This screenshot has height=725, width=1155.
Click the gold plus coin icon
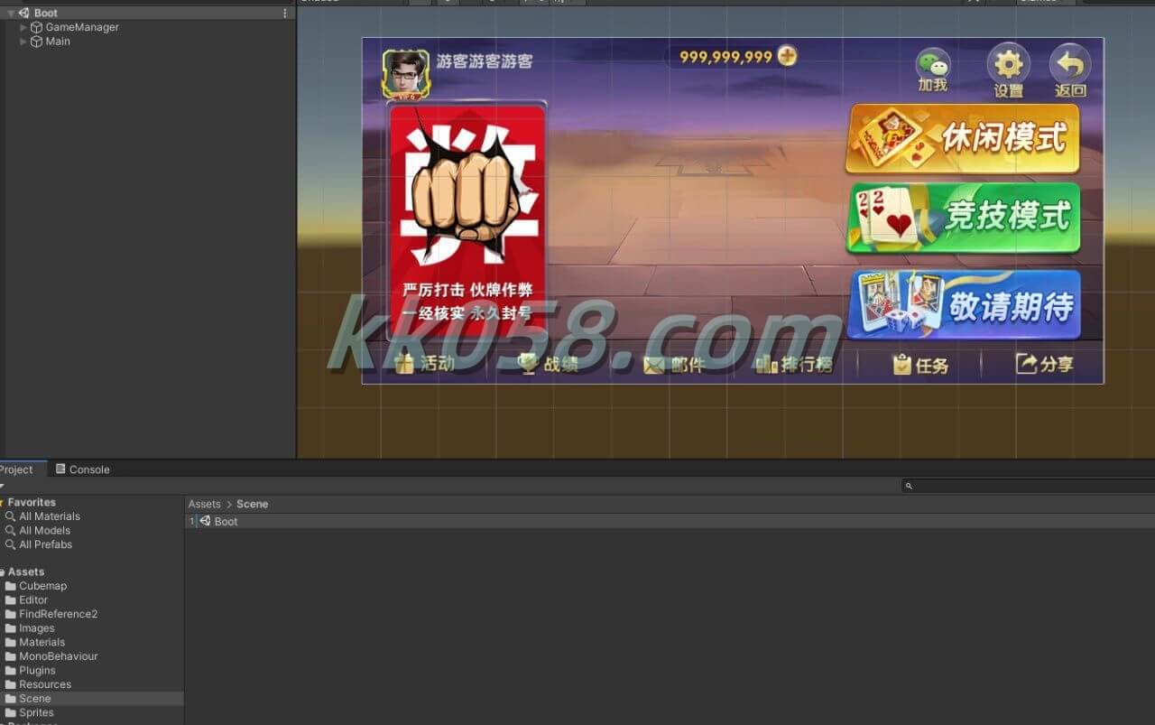788,56
